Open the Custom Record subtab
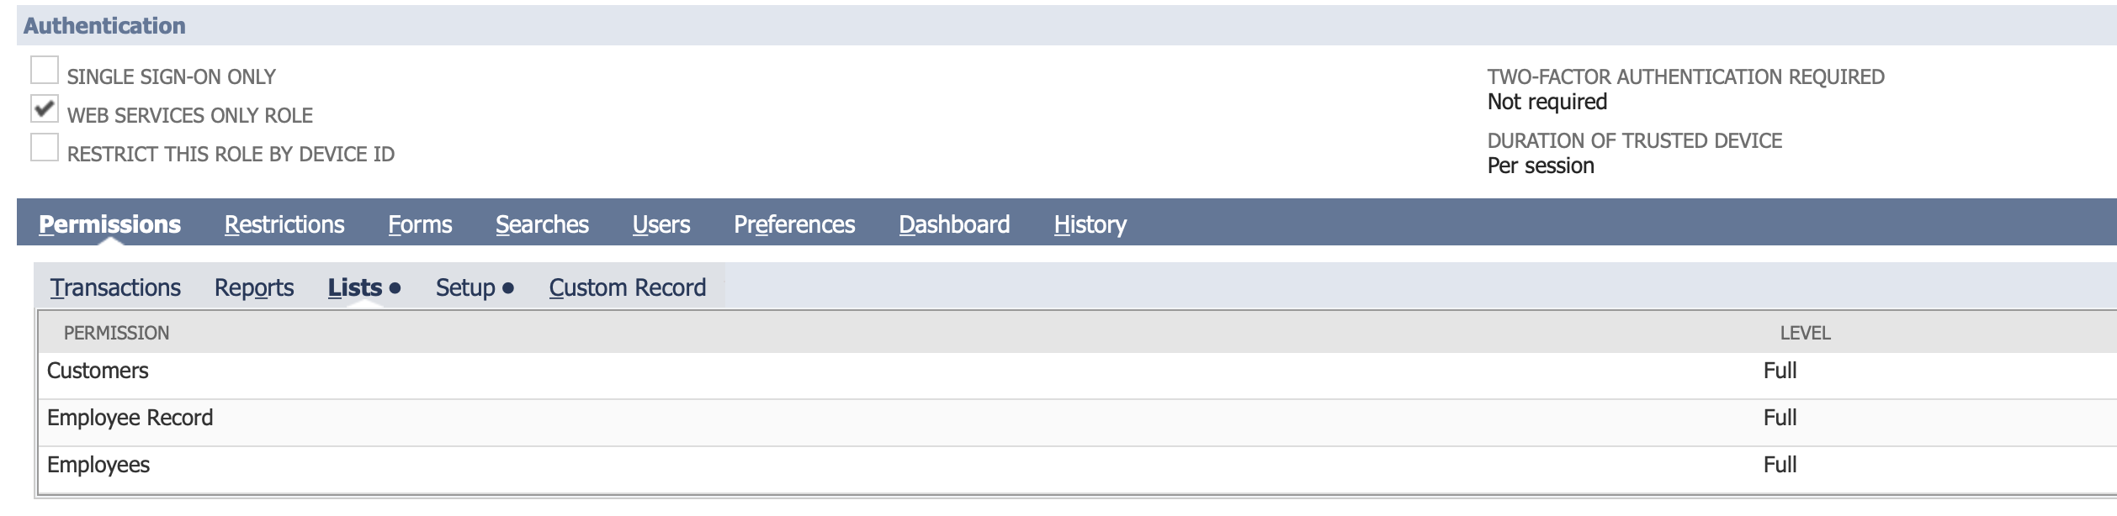 tap(628, 287)
